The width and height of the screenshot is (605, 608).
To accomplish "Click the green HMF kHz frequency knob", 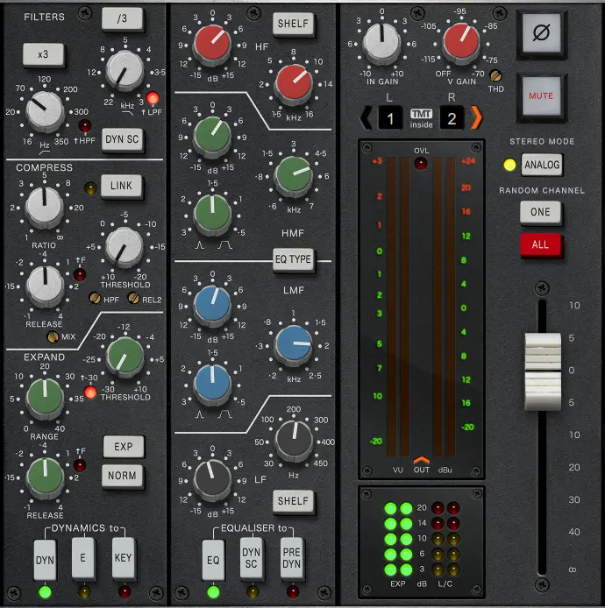I will tap(294, 175).
